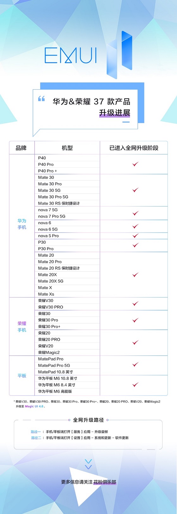This screenshot has width=177, height=514.
Task: Click the check mark for Mate 30 series
Action: [x=135, y=190]
